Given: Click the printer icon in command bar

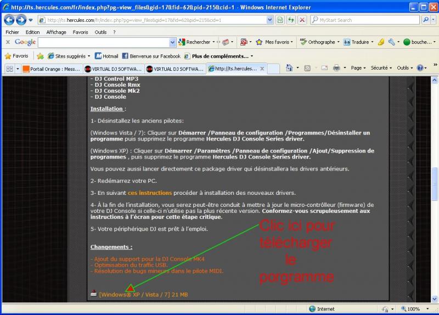Looking at the screenshot, I should click(336, 68).
